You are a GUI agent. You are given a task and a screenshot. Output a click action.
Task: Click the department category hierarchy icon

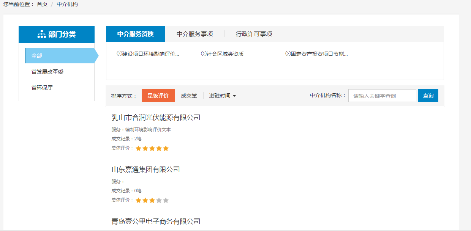41,35
